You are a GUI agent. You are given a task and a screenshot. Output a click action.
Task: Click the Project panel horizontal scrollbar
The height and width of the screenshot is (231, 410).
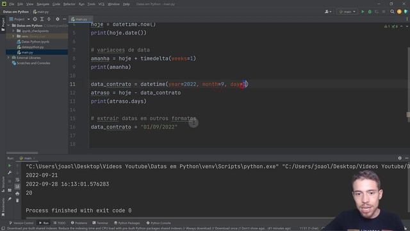click(22, 153)
